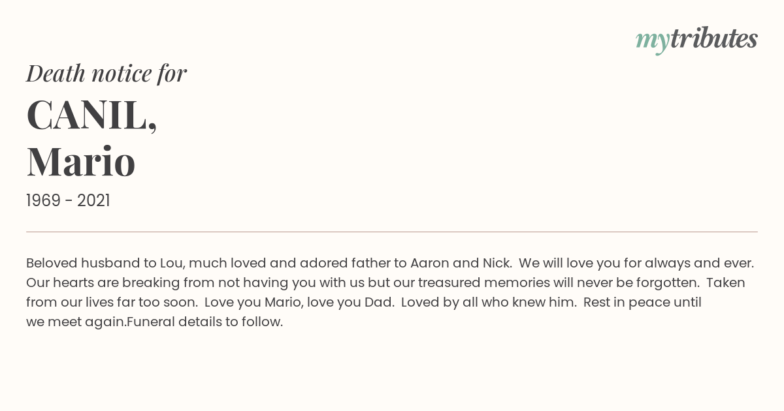
Task: Click "Loved by all who knew him"
Action: tap(488, 302)
